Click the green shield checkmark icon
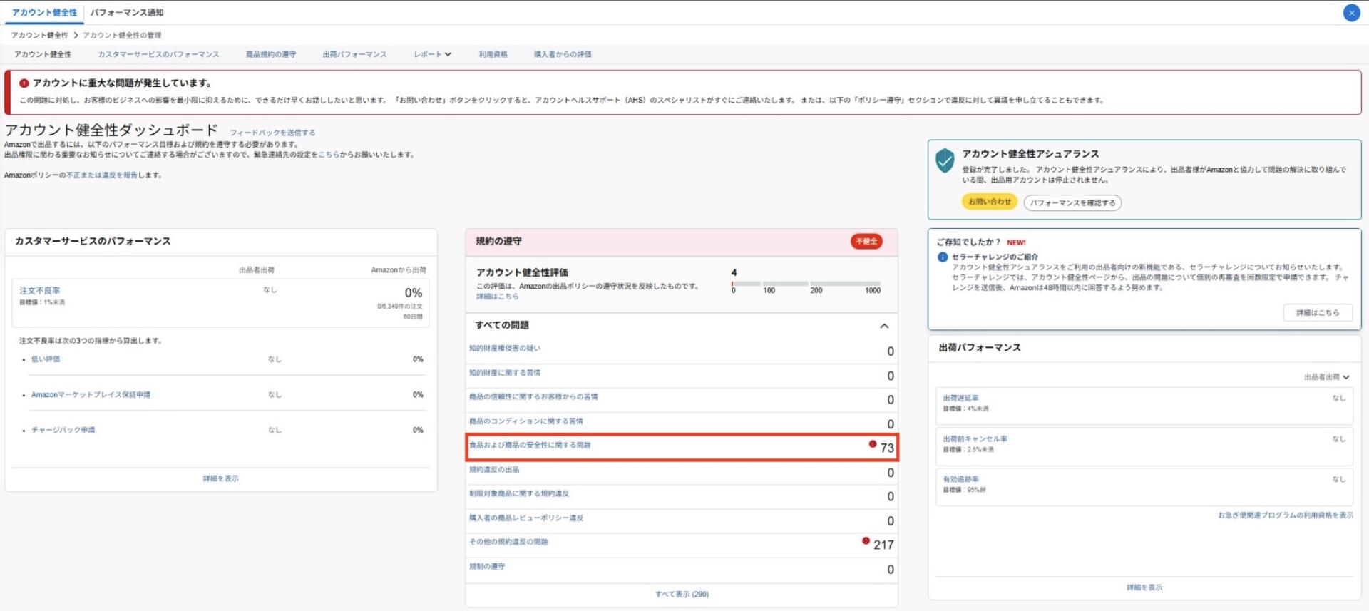The height and width of the screenshot is (611, 1369). coord(945,160)
